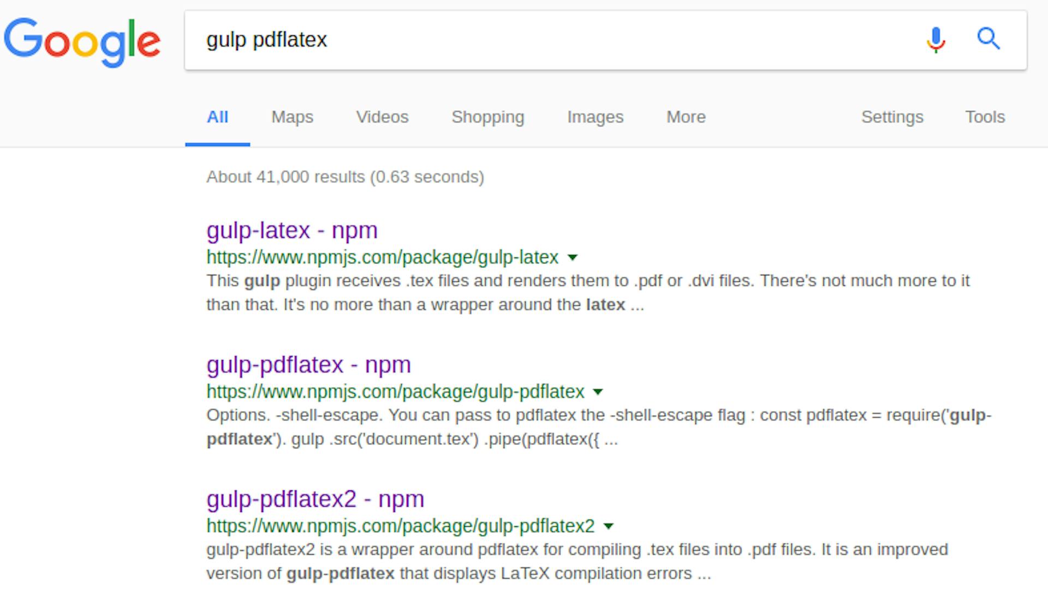Image resolution: width=1048 pixels, height=595 pixels.
Task: Select the Videos search tab
Action: coord(382,117)
